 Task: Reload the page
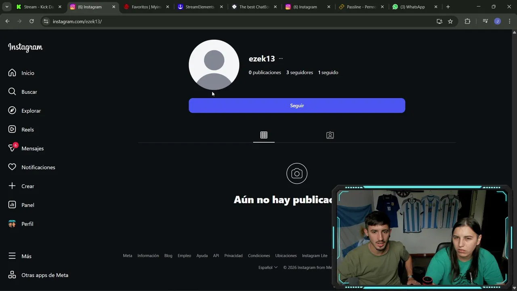pos(32,21)
